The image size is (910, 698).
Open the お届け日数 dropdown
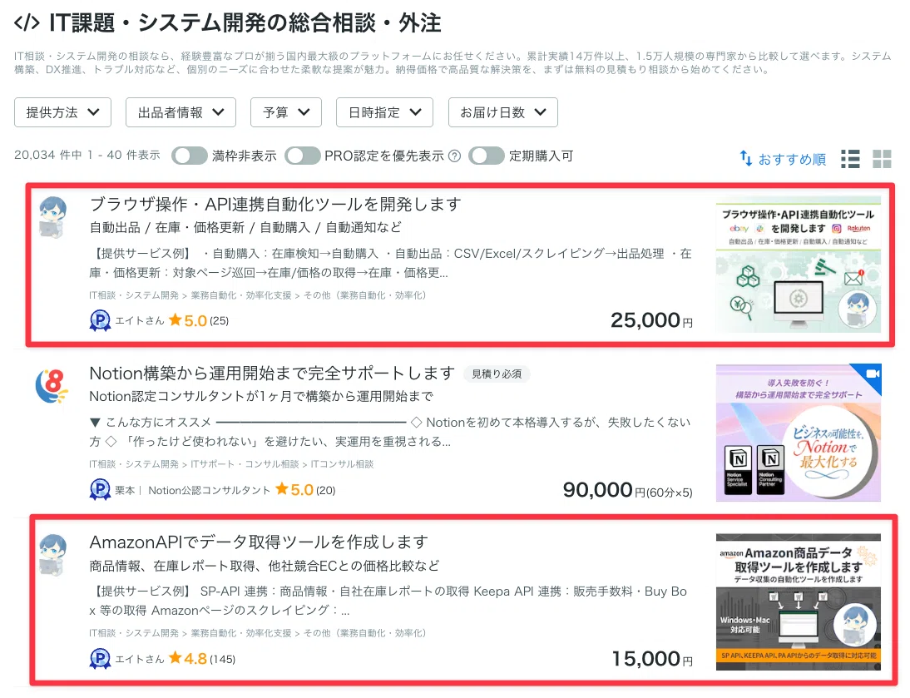[502, 112]
